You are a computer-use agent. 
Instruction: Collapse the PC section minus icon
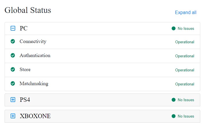[x=13, y=28]
